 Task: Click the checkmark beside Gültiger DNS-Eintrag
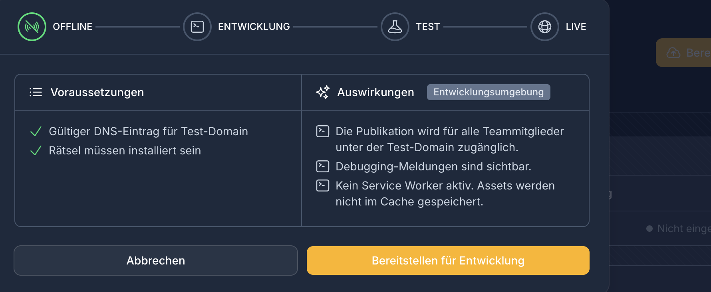tap(36, 131)
